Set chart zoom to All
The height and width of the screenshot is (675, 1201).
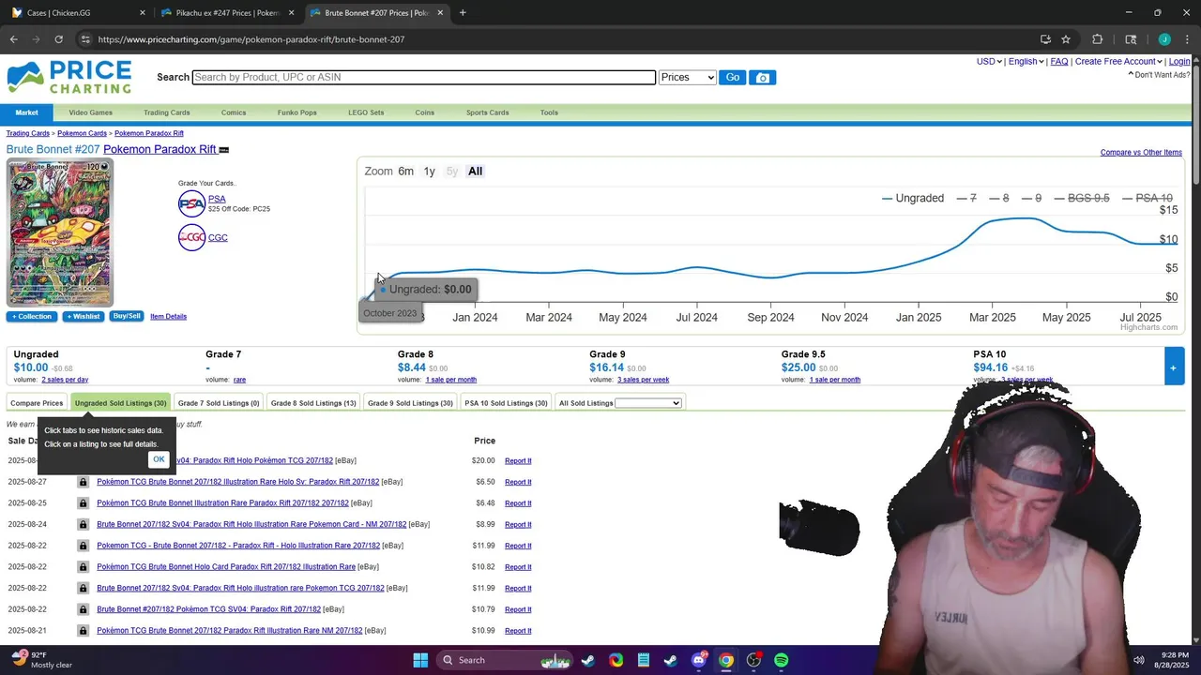[475, 172]
